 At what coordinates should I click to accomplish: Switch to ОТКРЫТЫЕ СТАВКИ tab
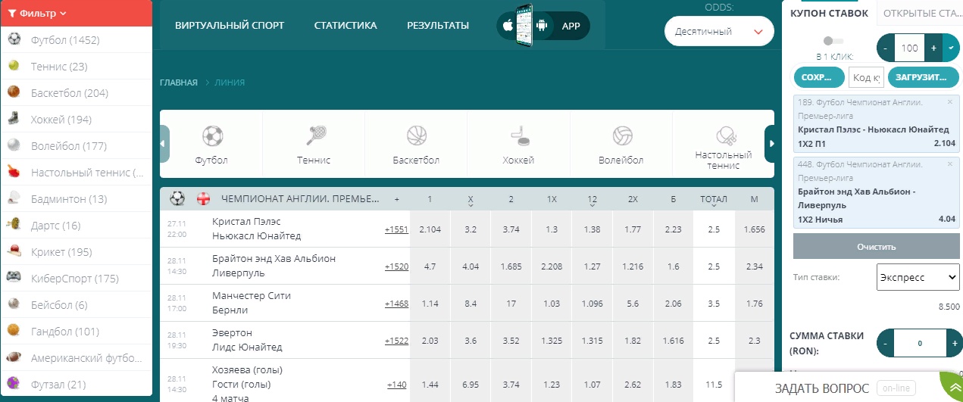[921, 13]
